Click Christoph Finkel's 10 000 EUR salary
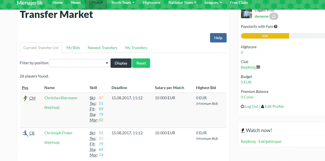The width and height of the screenshot is (325, 161). tap(165, 133)
